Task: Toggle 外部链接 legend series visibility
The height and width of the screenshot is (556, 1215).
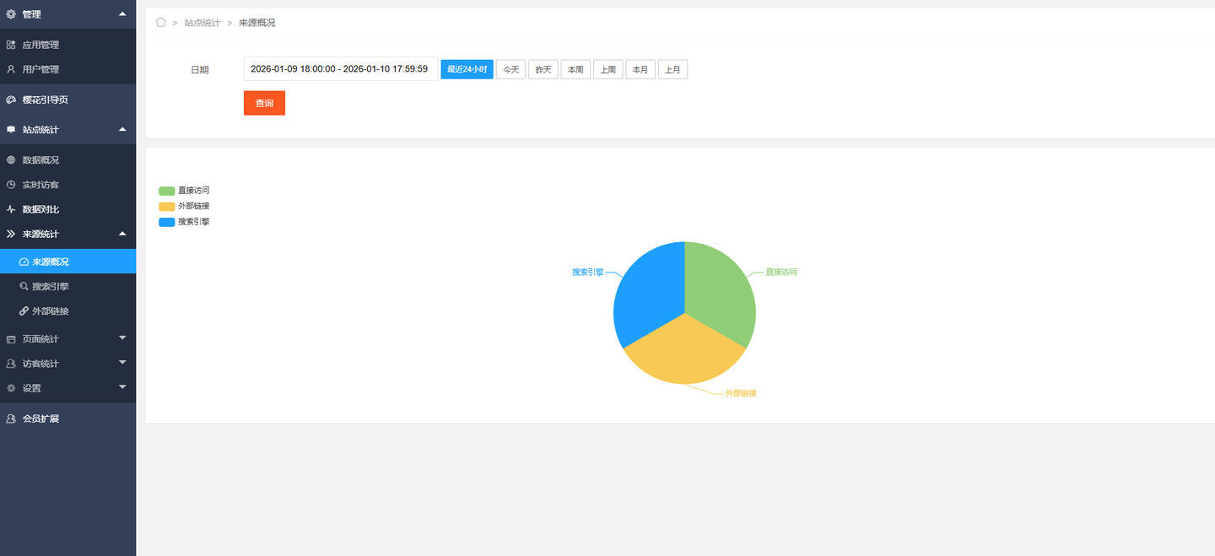Action: click(184, 206)
